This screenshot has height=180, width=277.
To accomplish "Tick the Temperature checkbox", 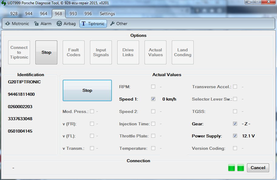I will pos(153,148).
